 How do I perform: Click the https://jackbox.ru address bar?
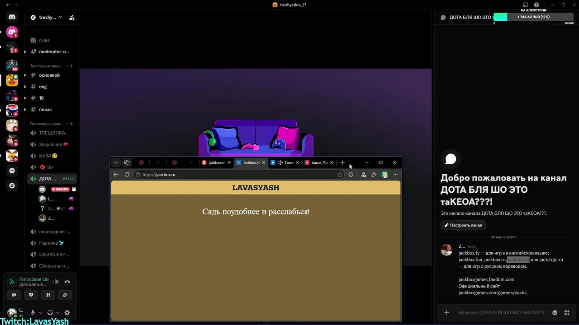pos(238,175)
